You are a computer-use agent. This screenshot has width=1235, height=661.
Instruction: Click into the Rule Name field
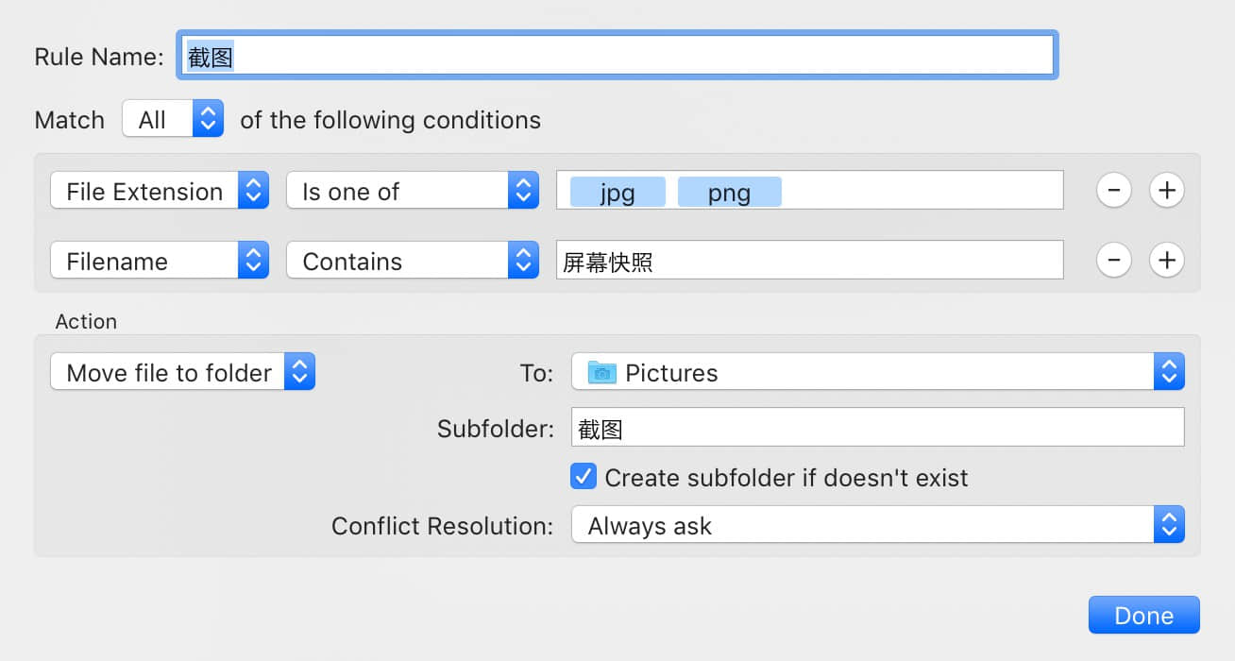617,56
